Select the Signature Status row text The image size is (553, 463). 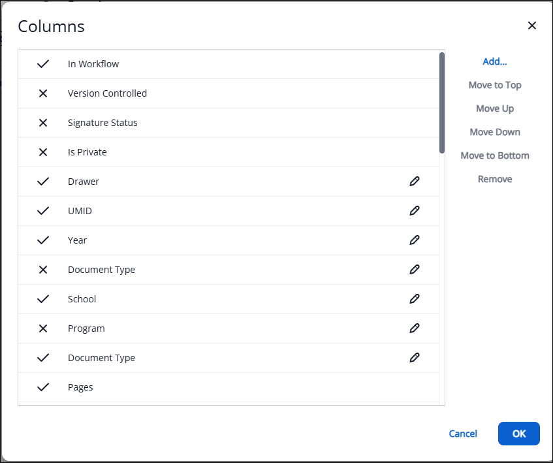coord(103,123)
